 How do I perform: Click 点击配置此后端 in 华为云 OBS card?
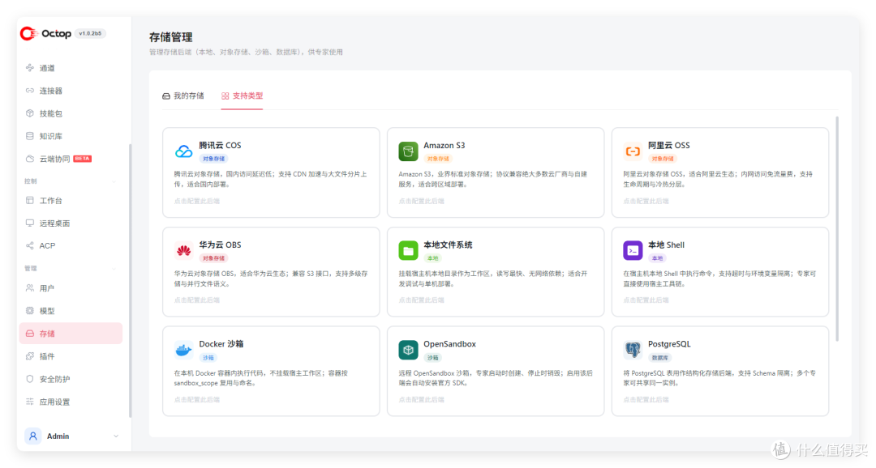[x=196, y=300]
